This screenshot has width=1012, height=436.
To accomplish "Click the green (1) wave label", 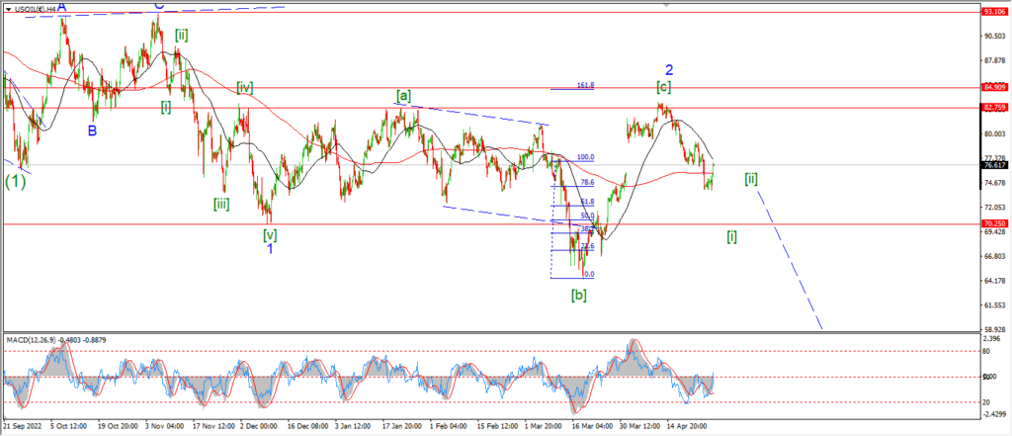I will [16, 182].
